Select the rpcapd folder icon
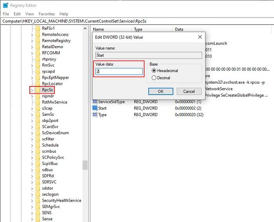The image size is (274, 222). [x=38, y=72]
